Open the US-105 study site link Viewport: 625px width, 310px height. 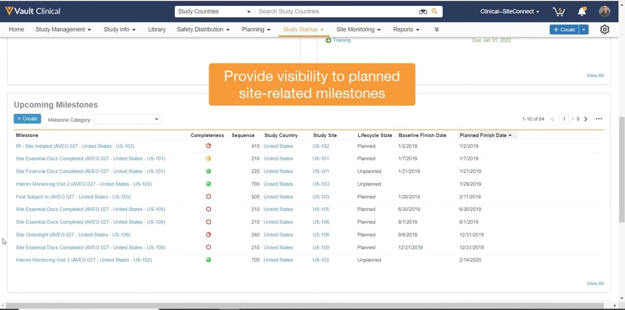click(321, 209)
